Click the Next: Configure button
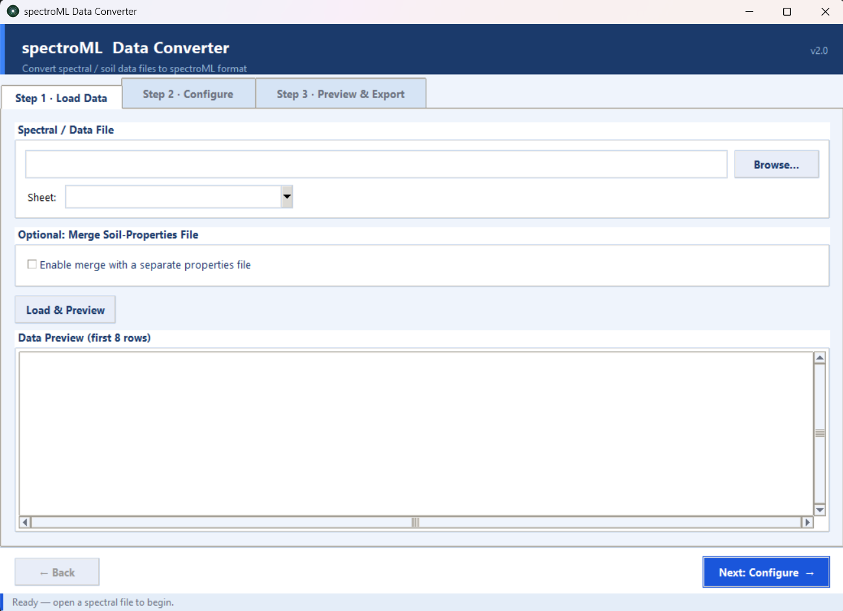This screenshot has height=611, width=843. click(x=766, y=572)
